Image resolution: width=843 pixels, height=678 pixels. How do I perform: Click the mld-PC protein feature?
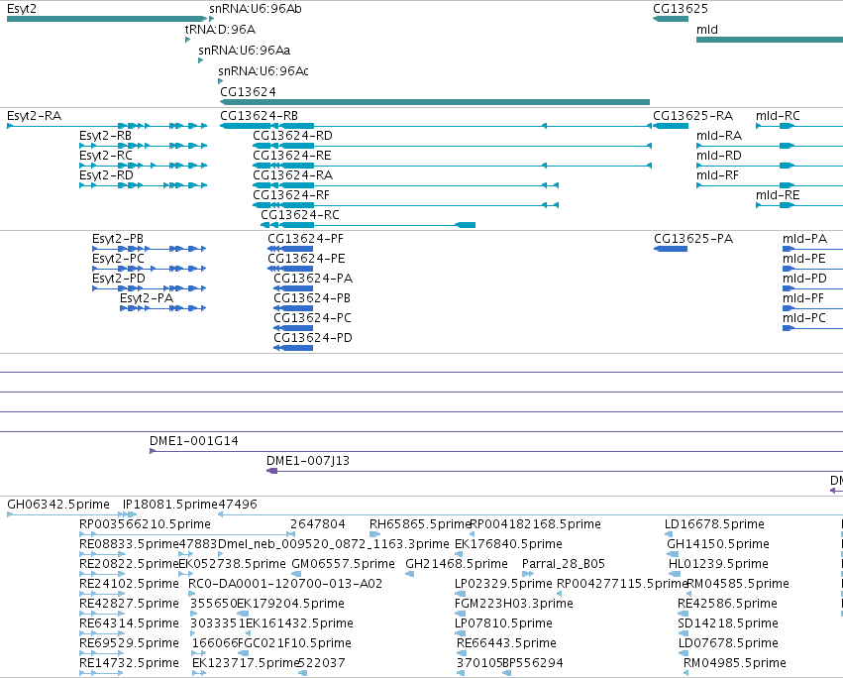812,328
